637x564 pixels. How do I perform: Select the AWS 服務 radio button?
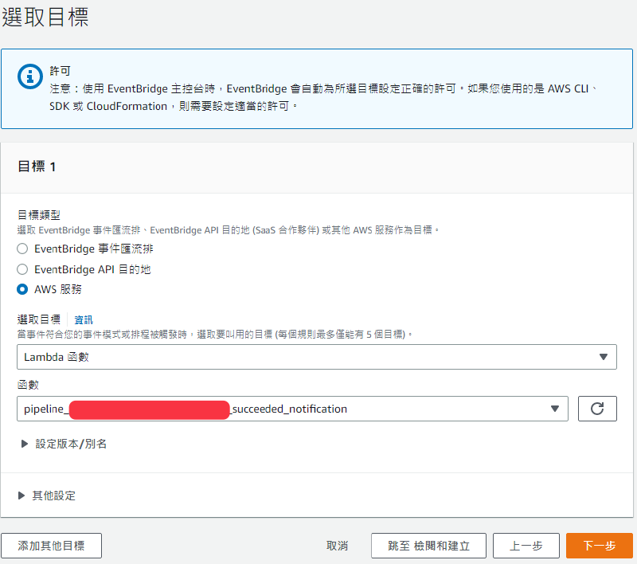tap(21, 289)
